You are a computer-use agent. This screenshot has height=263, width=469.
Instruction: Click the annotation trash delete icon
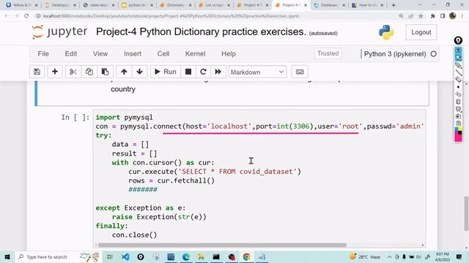click(458, 102)
